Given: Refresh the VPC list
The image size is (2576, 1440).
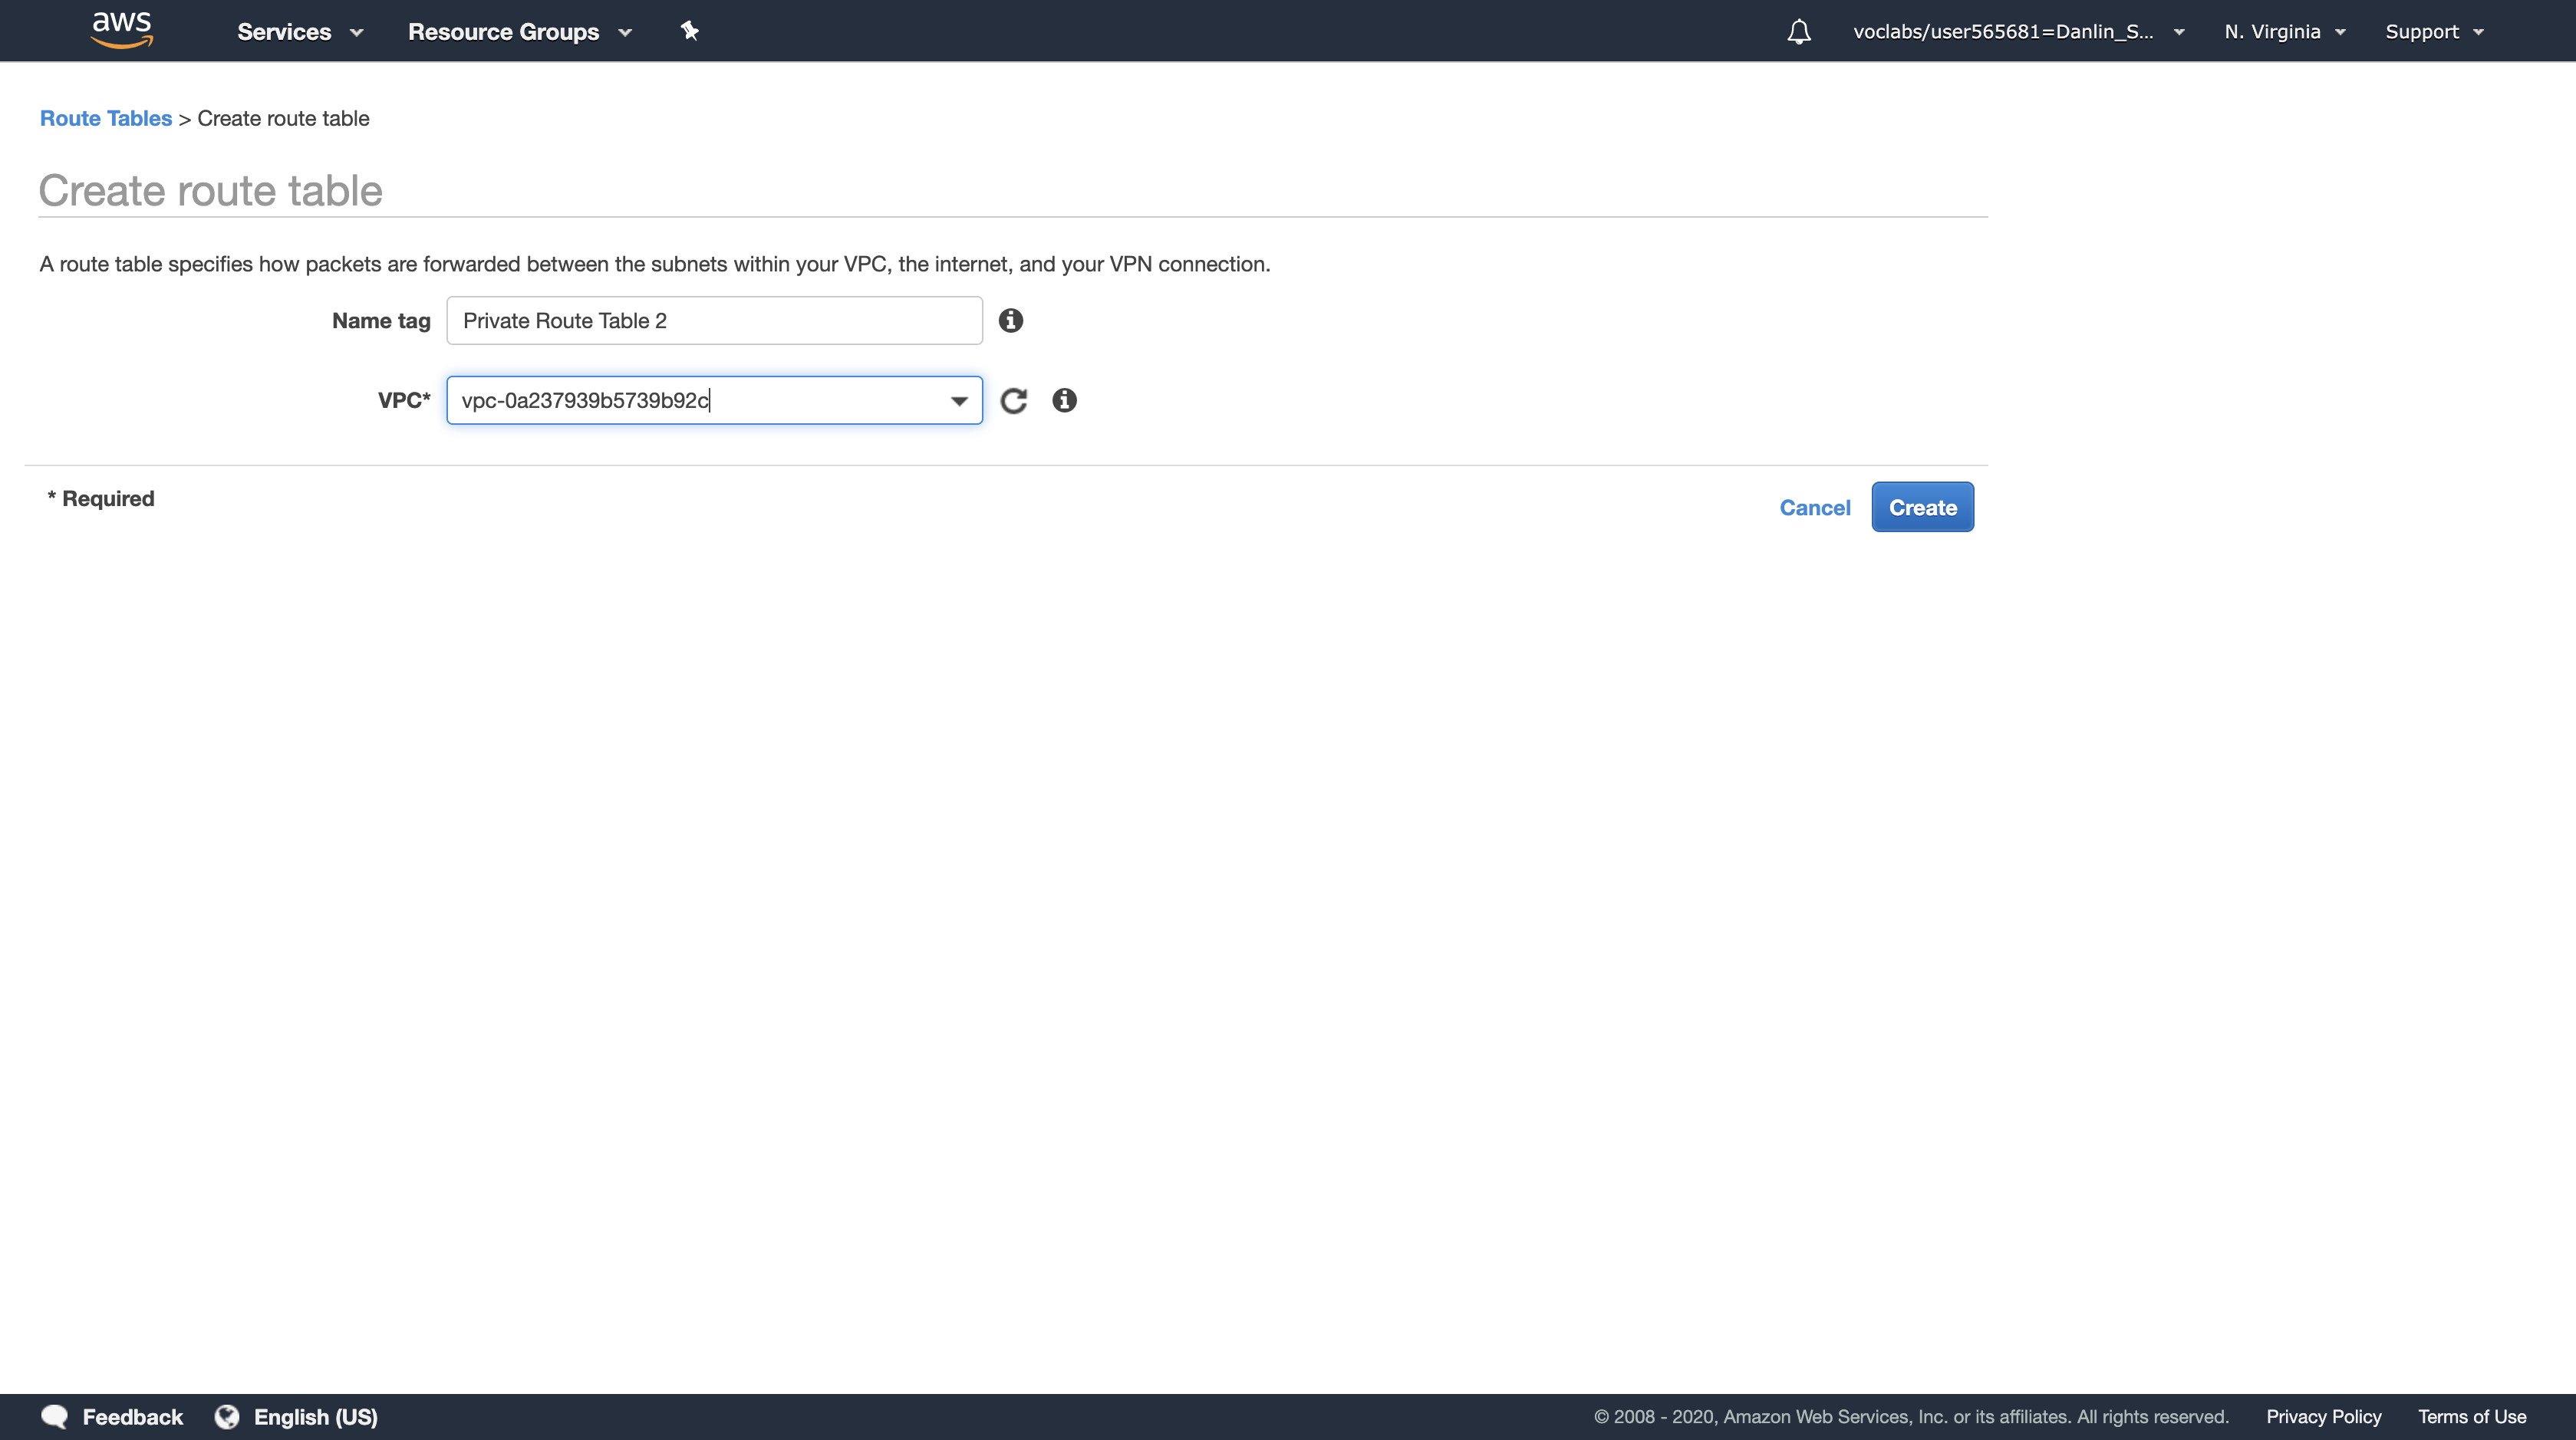Looking at the screenshot, I should click(1013, 401).
